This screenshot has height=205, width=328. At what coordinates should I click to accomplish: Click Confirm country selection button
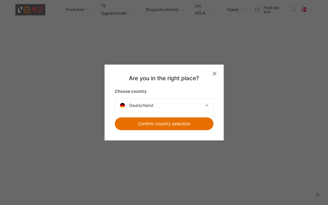pos(164,124)
